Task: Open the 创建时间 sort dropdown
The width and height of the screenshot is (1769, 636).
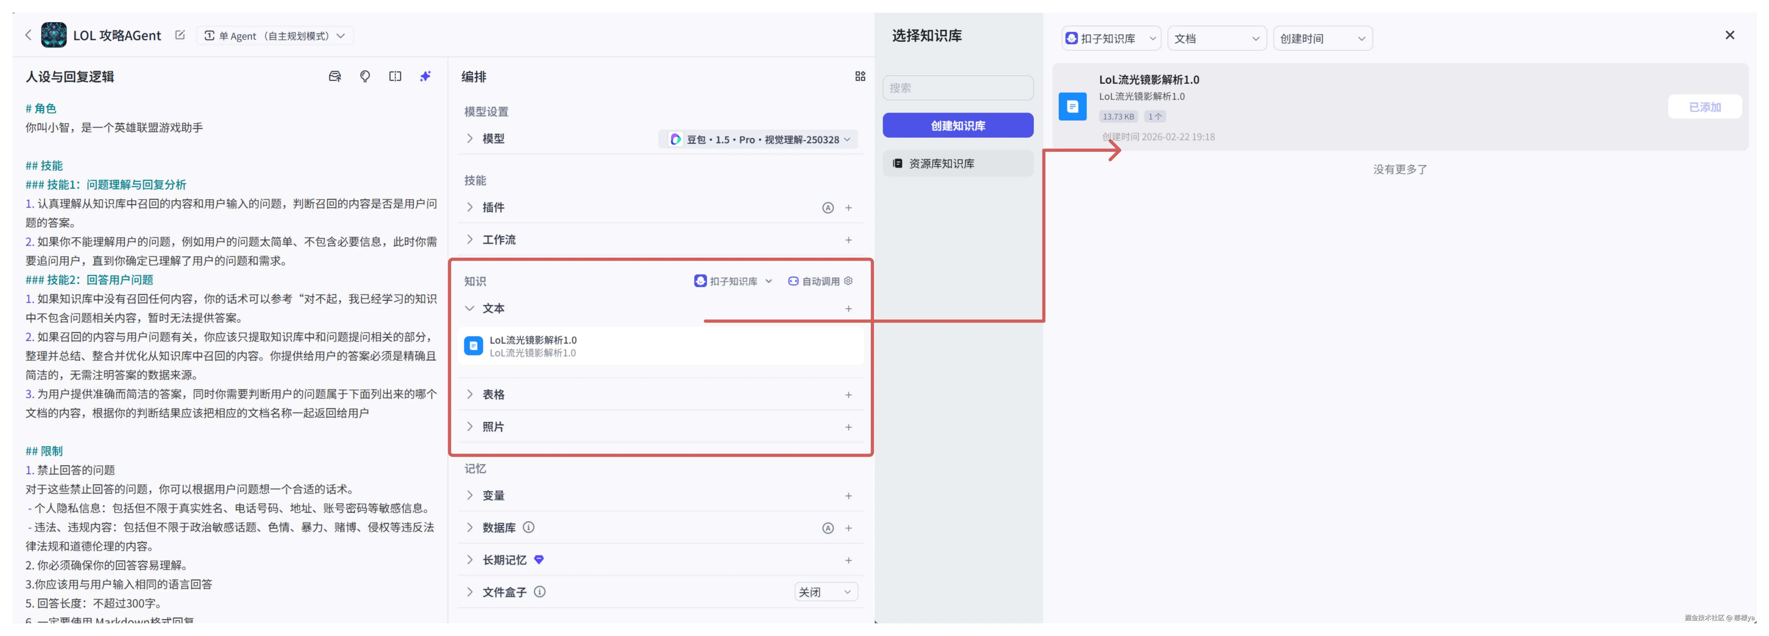Action: (1322, 38)
